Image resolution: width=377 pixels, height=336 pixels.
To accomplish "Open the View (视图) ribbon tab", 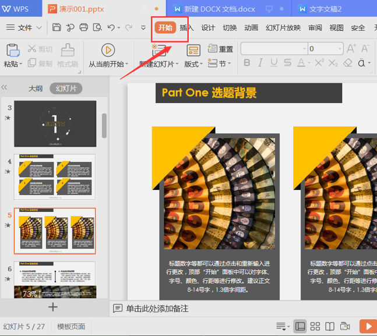I will pyautogui.click(x=336, y=28).
